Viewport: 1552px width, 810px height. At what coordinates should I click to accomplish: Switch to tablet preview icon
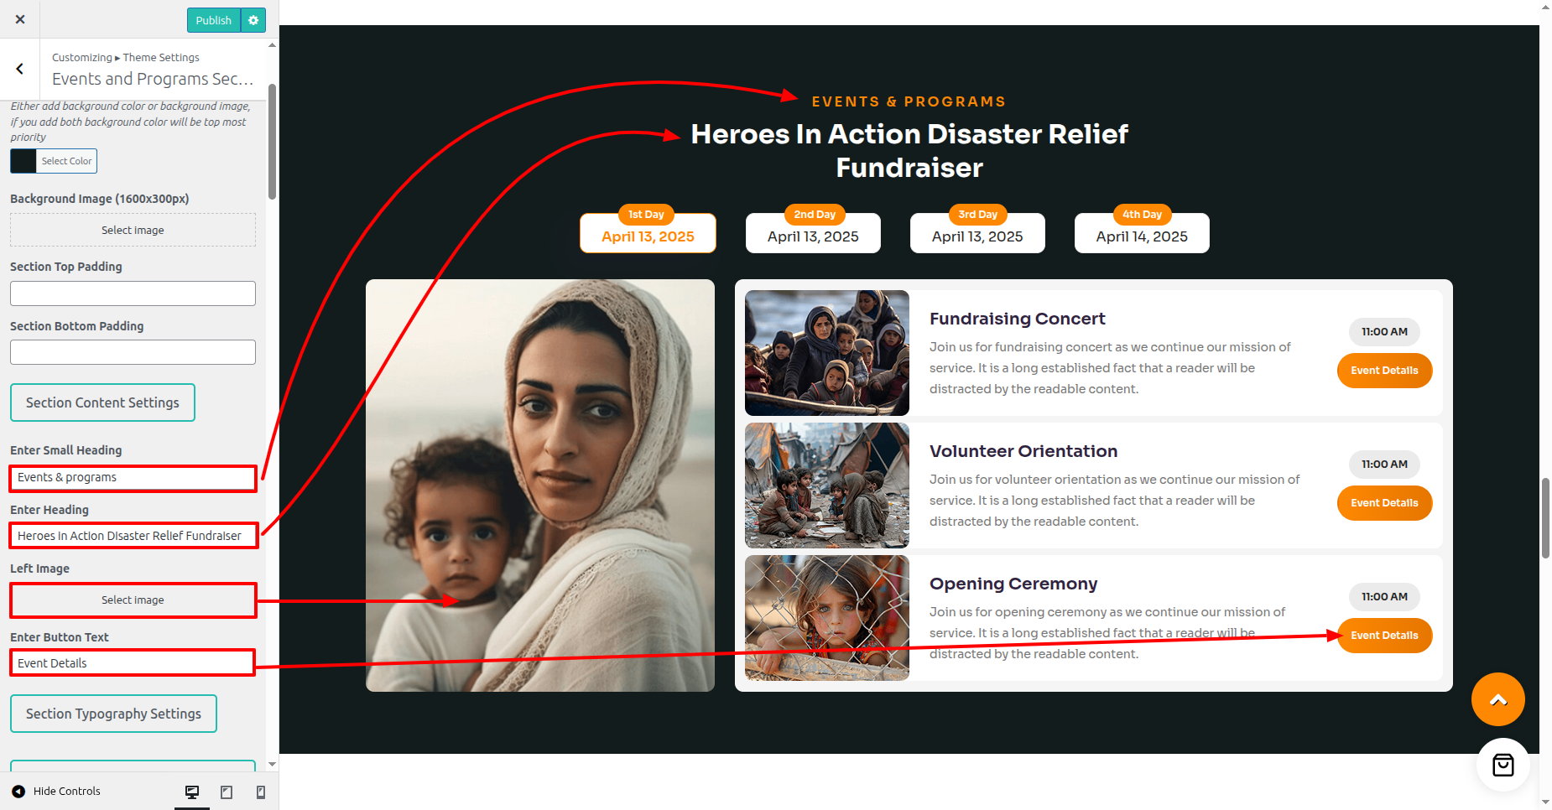pos(227,792)
